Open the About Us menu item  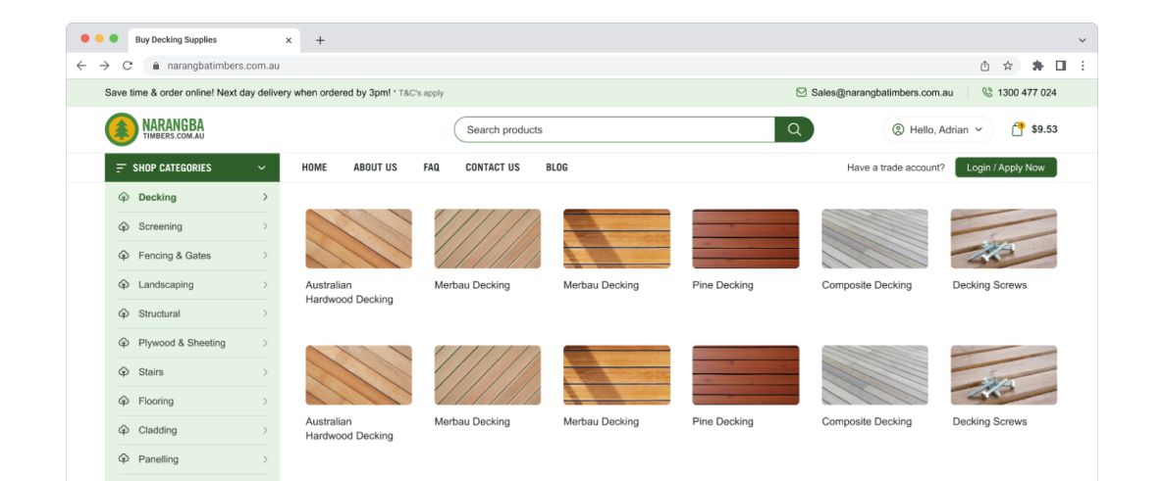pos(375,168)
